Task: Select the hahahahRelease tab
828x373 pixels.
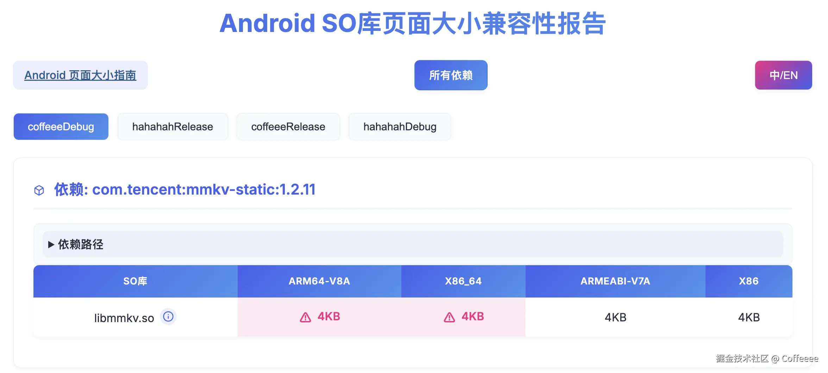Action: (172, 126)
